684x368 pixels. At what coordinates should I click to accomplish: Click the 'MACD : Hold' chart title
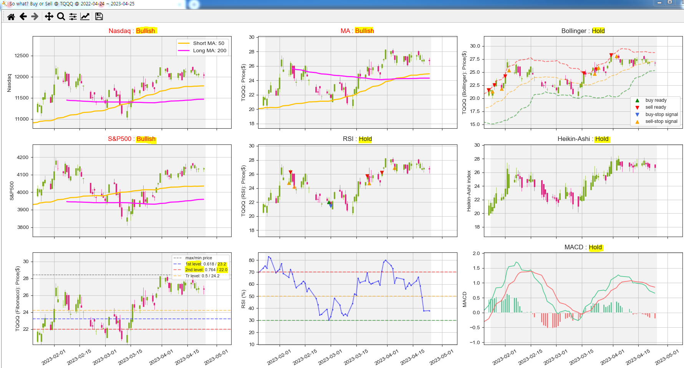point(583,247)
